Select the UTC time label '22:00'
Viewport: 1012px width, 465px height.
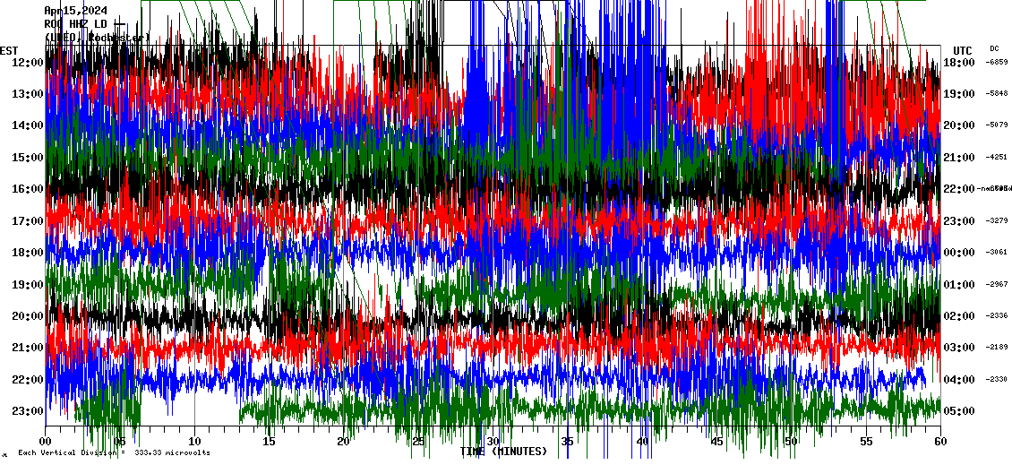[x=959, y=189]
